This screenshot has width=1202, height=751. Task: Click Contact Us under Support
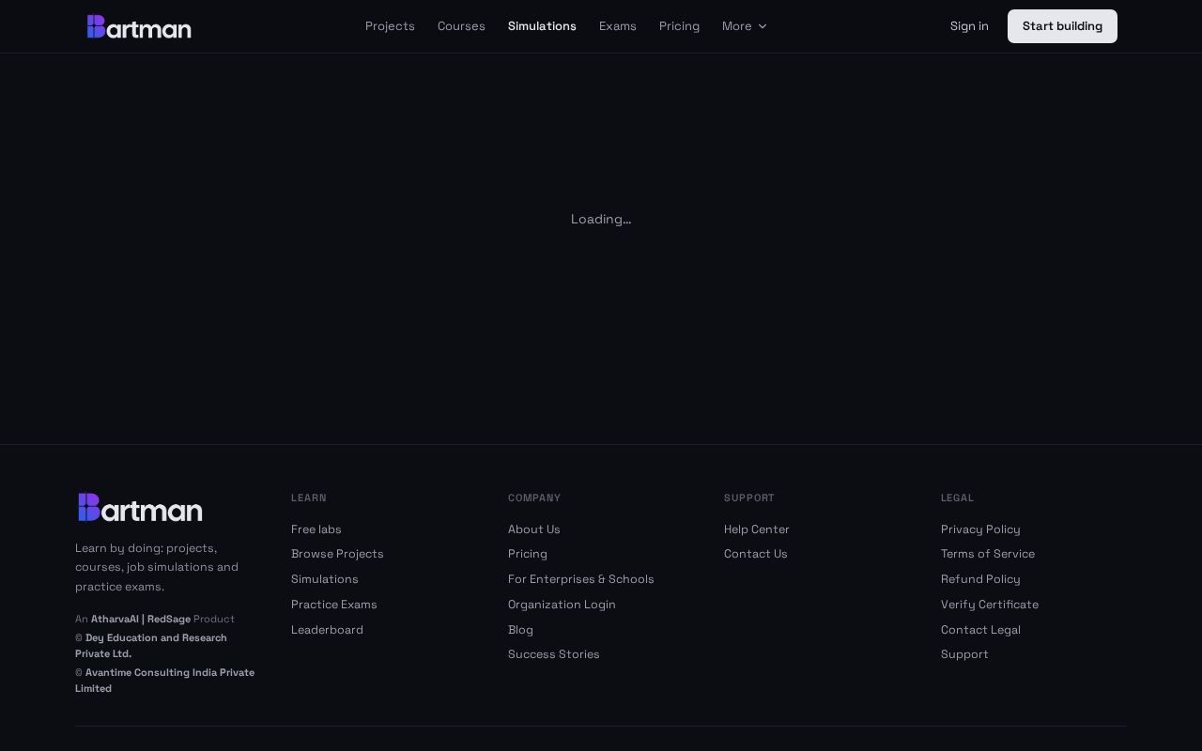pyautogui.click(x=756, y=554)
